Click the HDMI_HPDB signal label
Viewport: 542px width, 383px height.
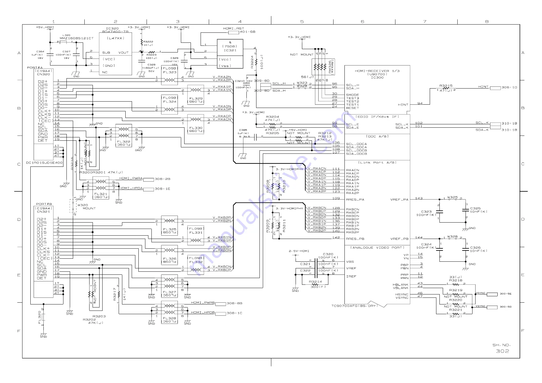pyautogui.click(x=203, y=312)
